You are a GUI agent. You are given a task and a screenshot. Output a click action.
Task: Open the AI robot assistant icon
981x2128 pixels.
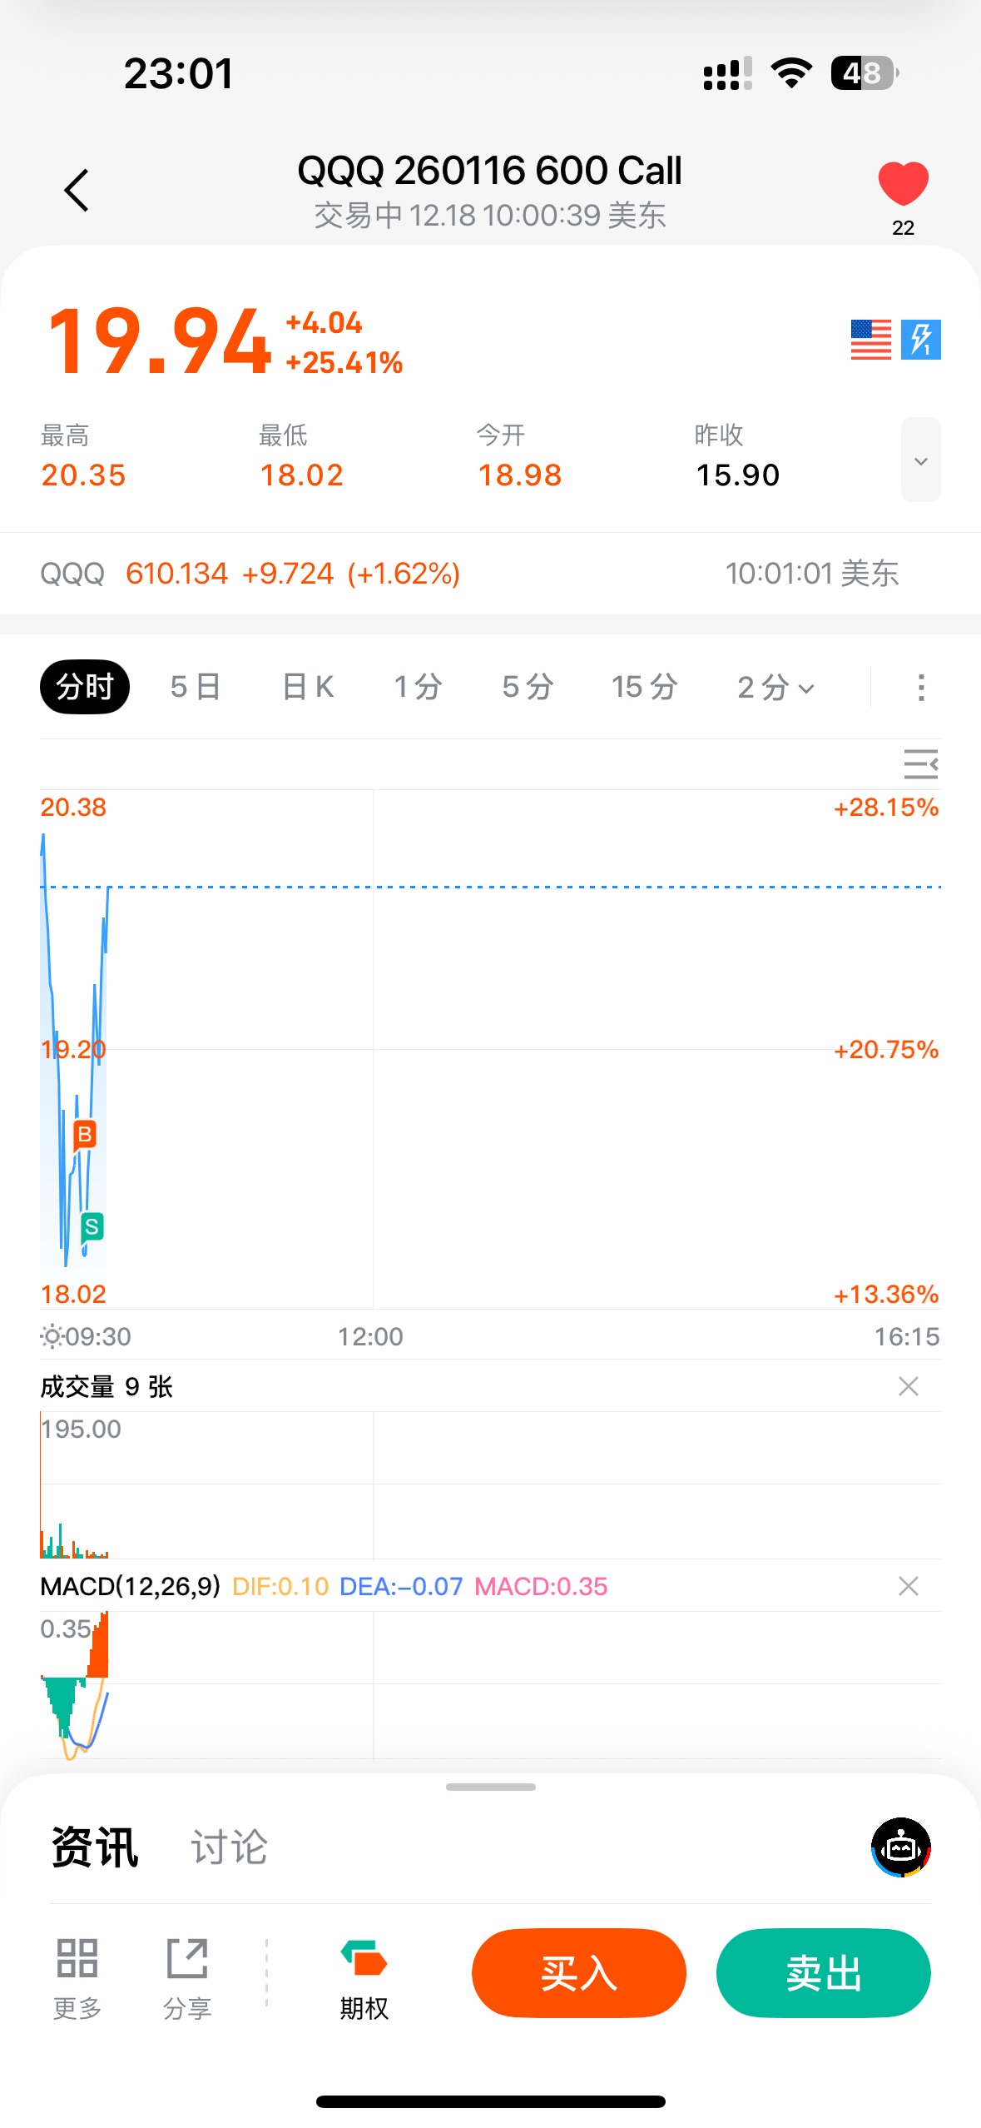[x=900, y=1847]
